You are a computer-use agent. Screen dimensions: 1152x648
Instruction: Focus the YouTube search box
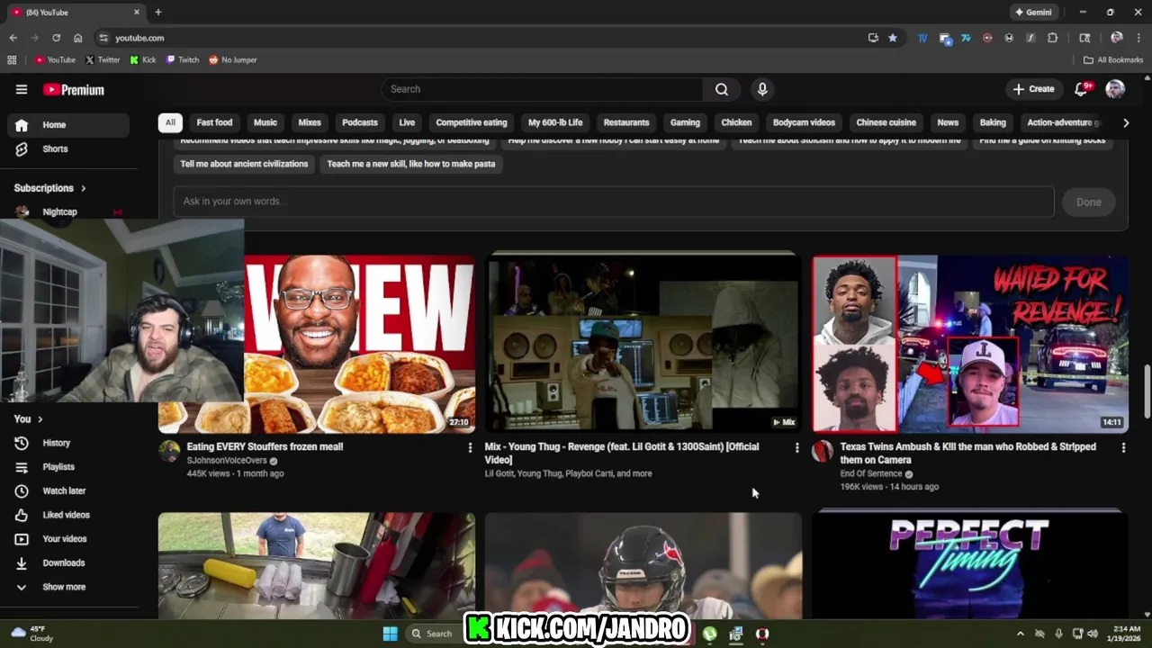pos(542,89)
